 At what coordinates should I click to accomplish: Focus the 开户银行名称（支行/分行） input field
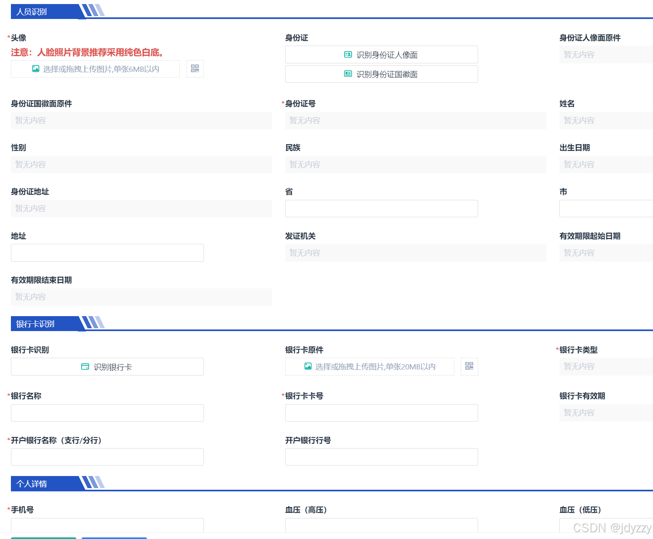pos(107,457)
